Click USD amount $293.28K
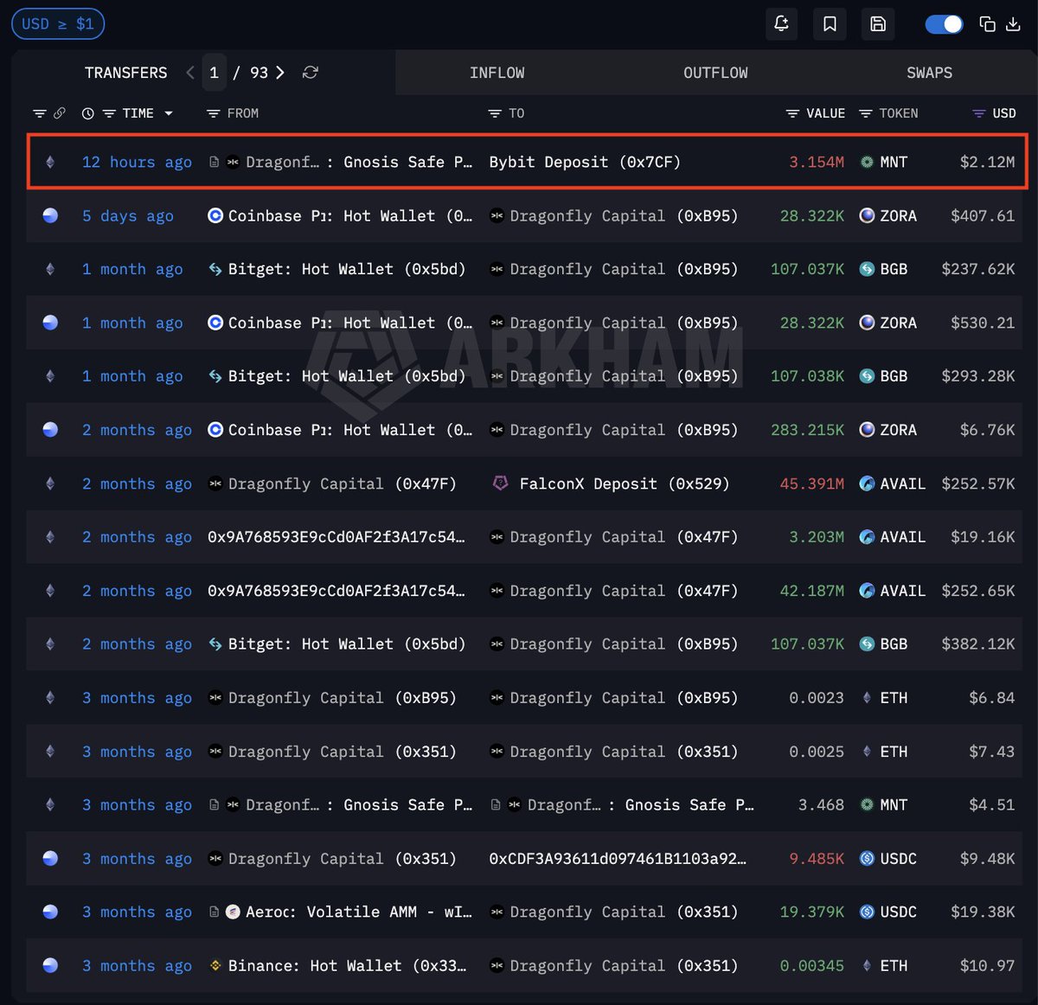 pos(978,376)
